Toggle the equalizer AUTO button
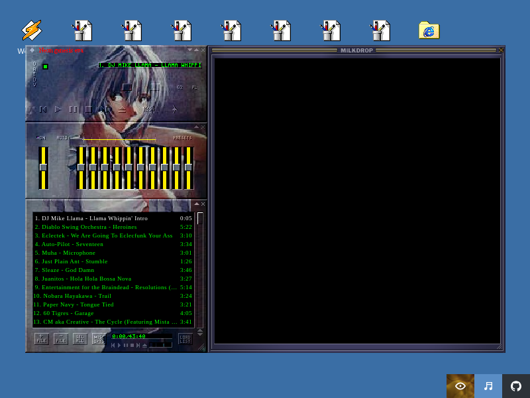Screen dimensions: 530x398 62,138
